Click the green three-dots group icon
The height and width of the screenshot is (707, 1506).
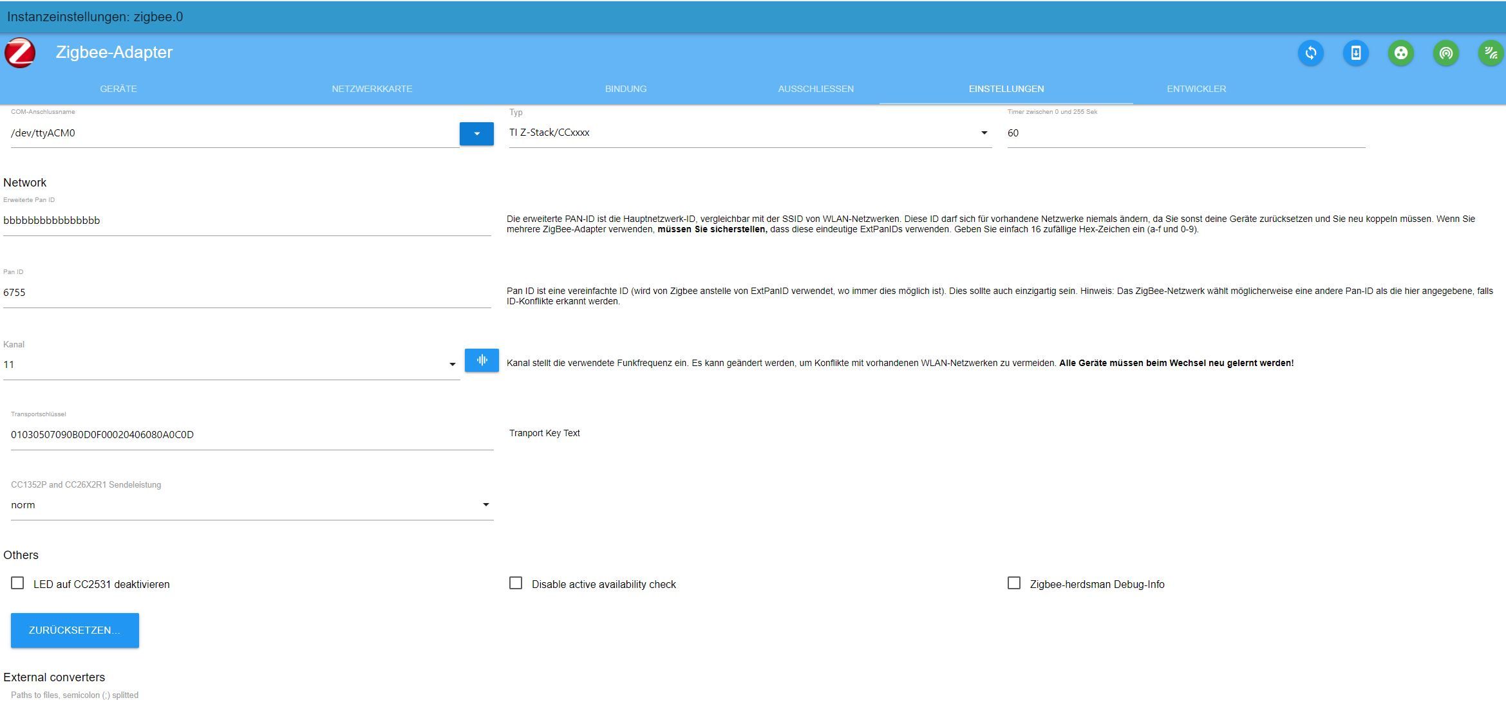tap(1400, 53)
